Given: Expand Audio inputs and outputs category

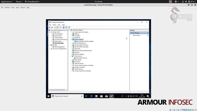Looking at the screenshot, I should click(71, 32).
